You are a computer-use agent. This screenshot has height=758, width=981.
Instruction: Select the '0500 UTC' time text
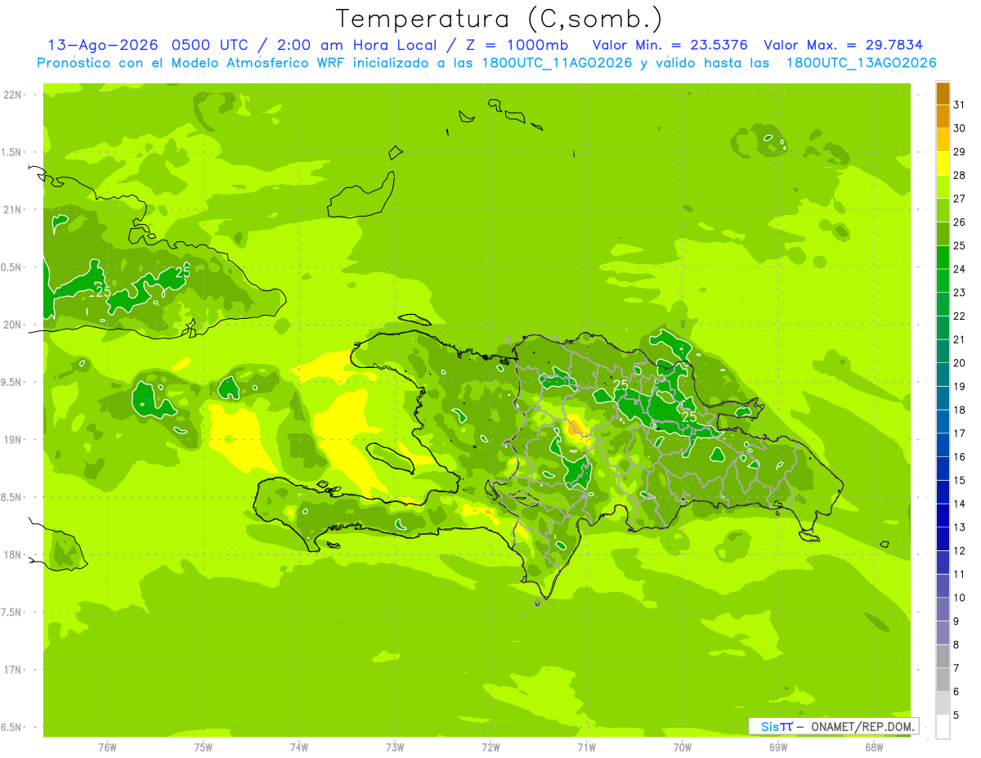click(x=213, y=45)
